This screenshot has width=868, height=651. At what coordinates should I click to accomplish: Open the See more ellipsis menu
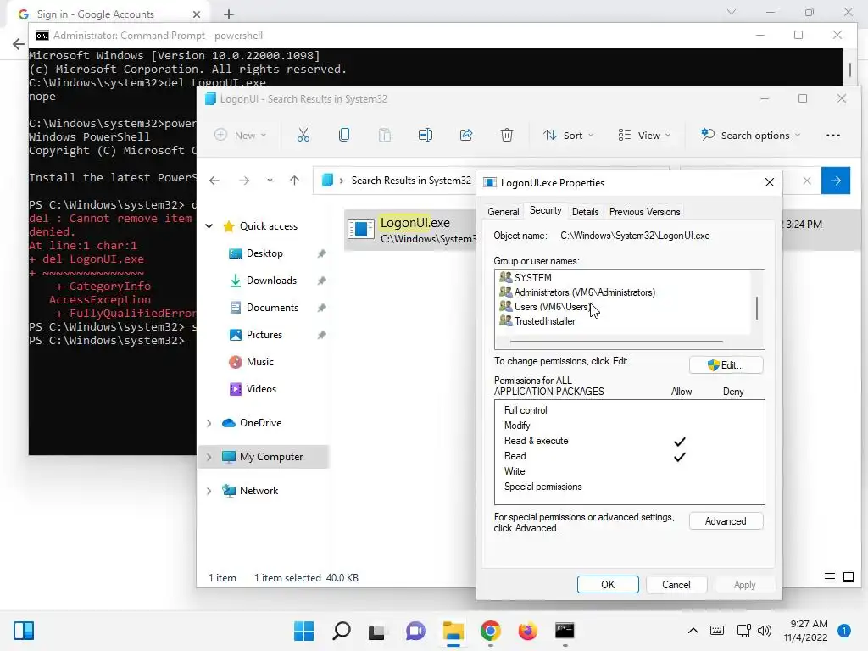pyautogui.click(x=832, y=135)
